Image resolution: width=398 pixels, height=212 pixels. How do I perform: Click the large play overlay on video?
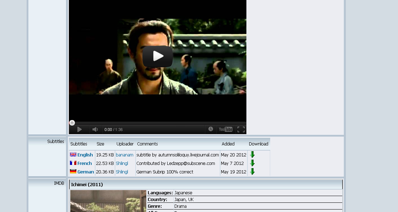click(158, 56)
